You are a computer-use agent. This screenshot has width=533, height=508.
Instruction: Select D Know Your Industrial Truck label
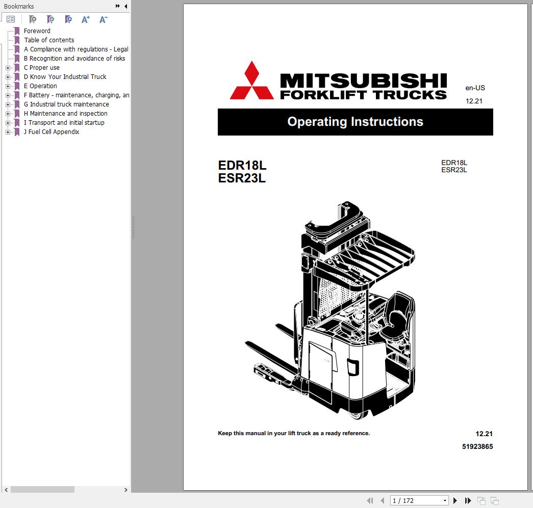pyautogui.click(x=65, y=77)
